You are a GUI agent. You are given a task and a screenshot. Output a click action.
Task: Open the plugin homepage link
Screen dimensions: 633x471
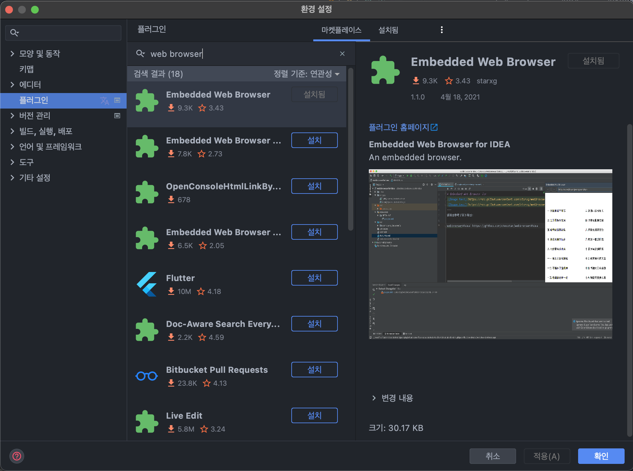tap(403, 127)
